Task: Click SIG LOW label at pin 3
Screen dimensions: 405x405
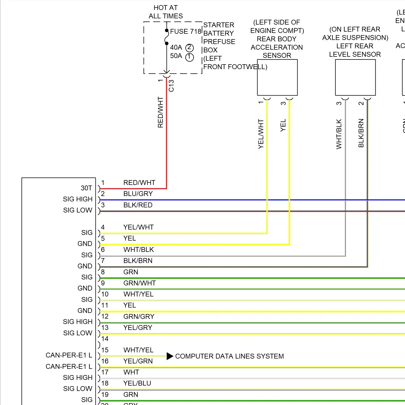Action: [78, 210]
